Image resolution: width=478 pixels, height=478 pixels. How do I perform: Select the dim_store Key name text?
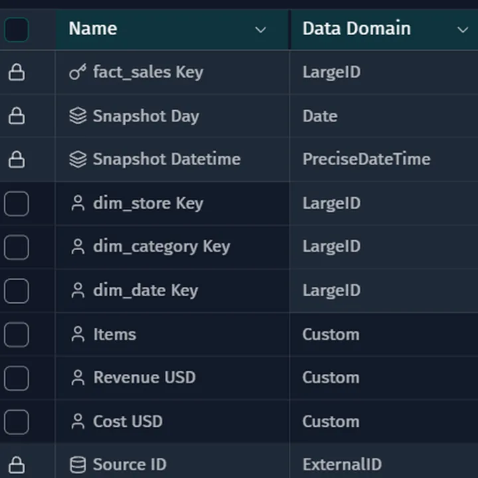click(x=148, y=204)
